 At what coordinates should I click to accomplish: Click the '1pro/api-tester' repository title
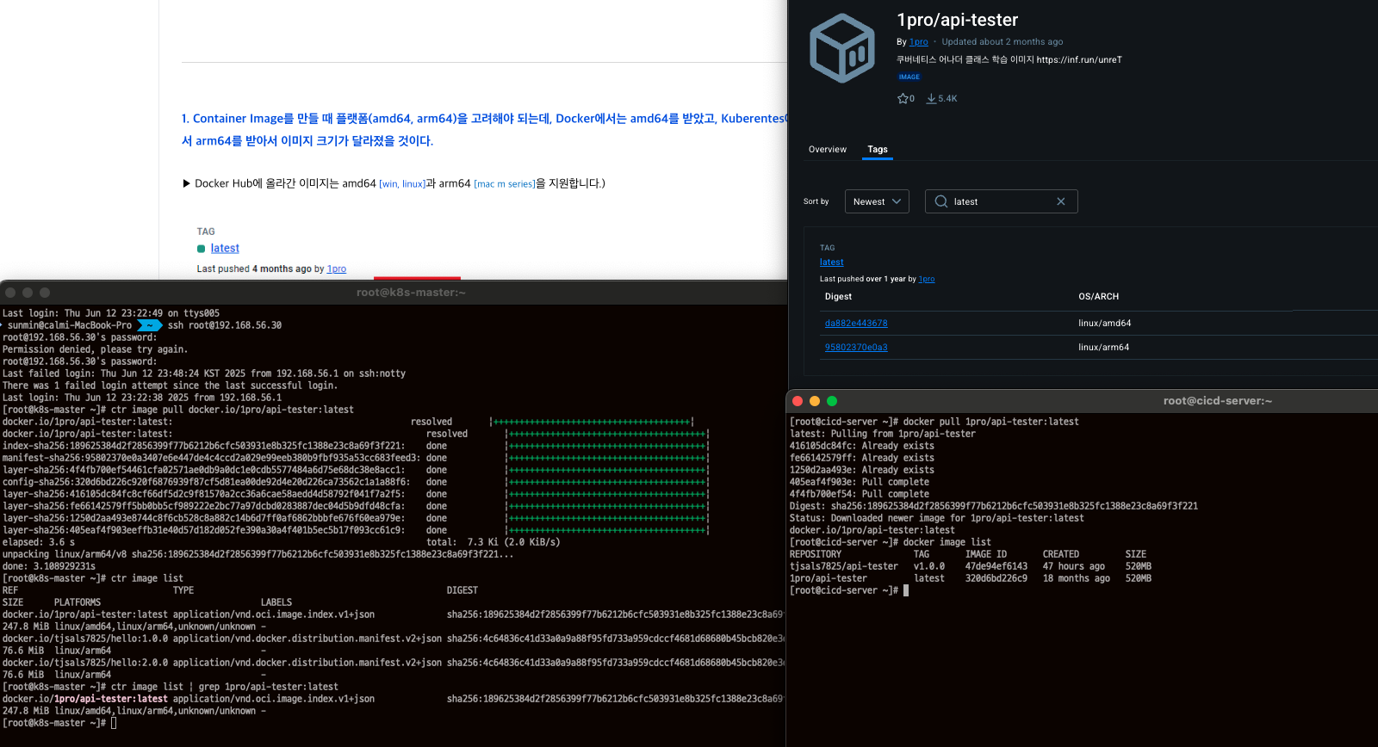(x=958, y=20)
